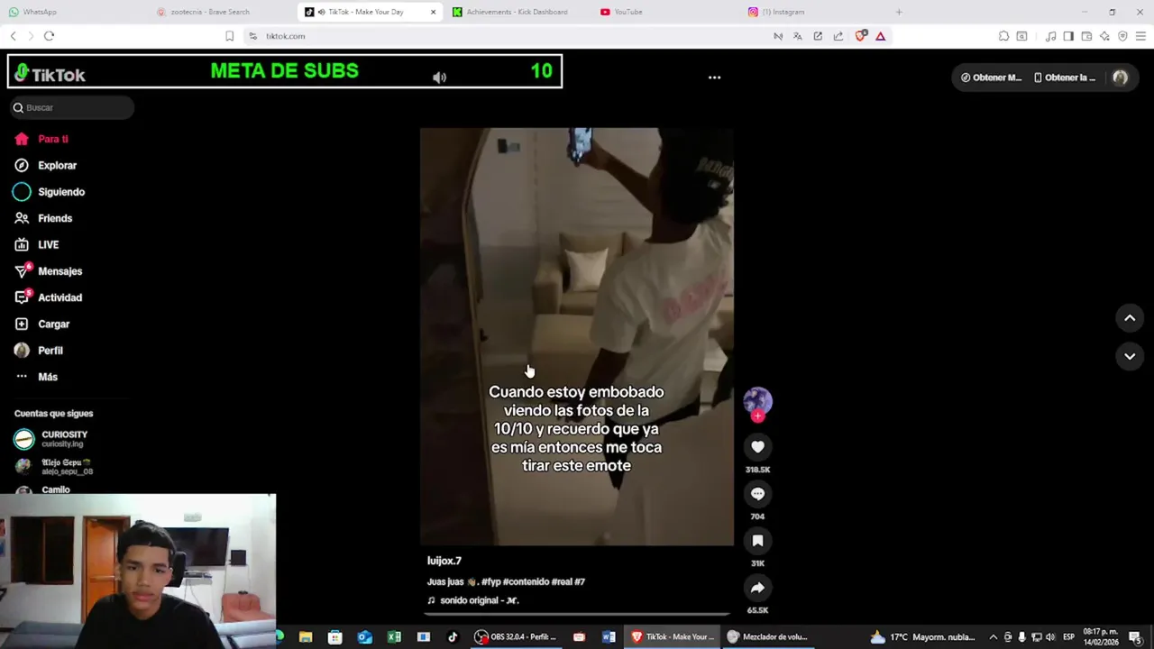Click the TikTok logo
This screenshot has width=1154, height=649.
(50, 74)
